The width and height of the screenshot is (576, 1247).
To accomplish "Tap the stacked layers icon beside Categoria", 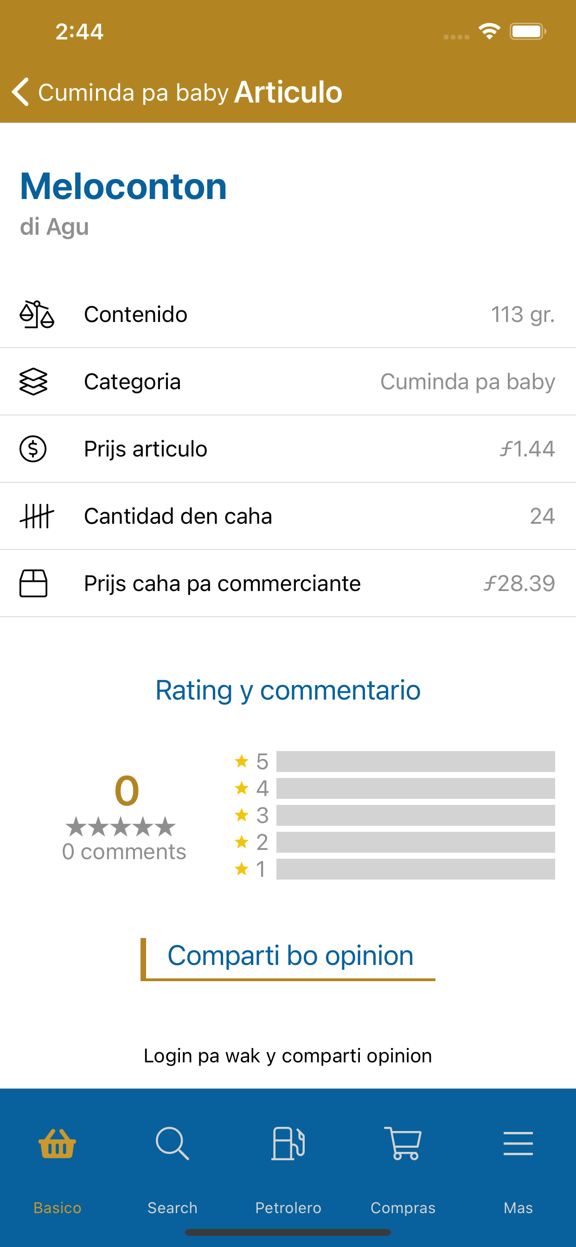I will pyautogui.click(x=33, y=381).
